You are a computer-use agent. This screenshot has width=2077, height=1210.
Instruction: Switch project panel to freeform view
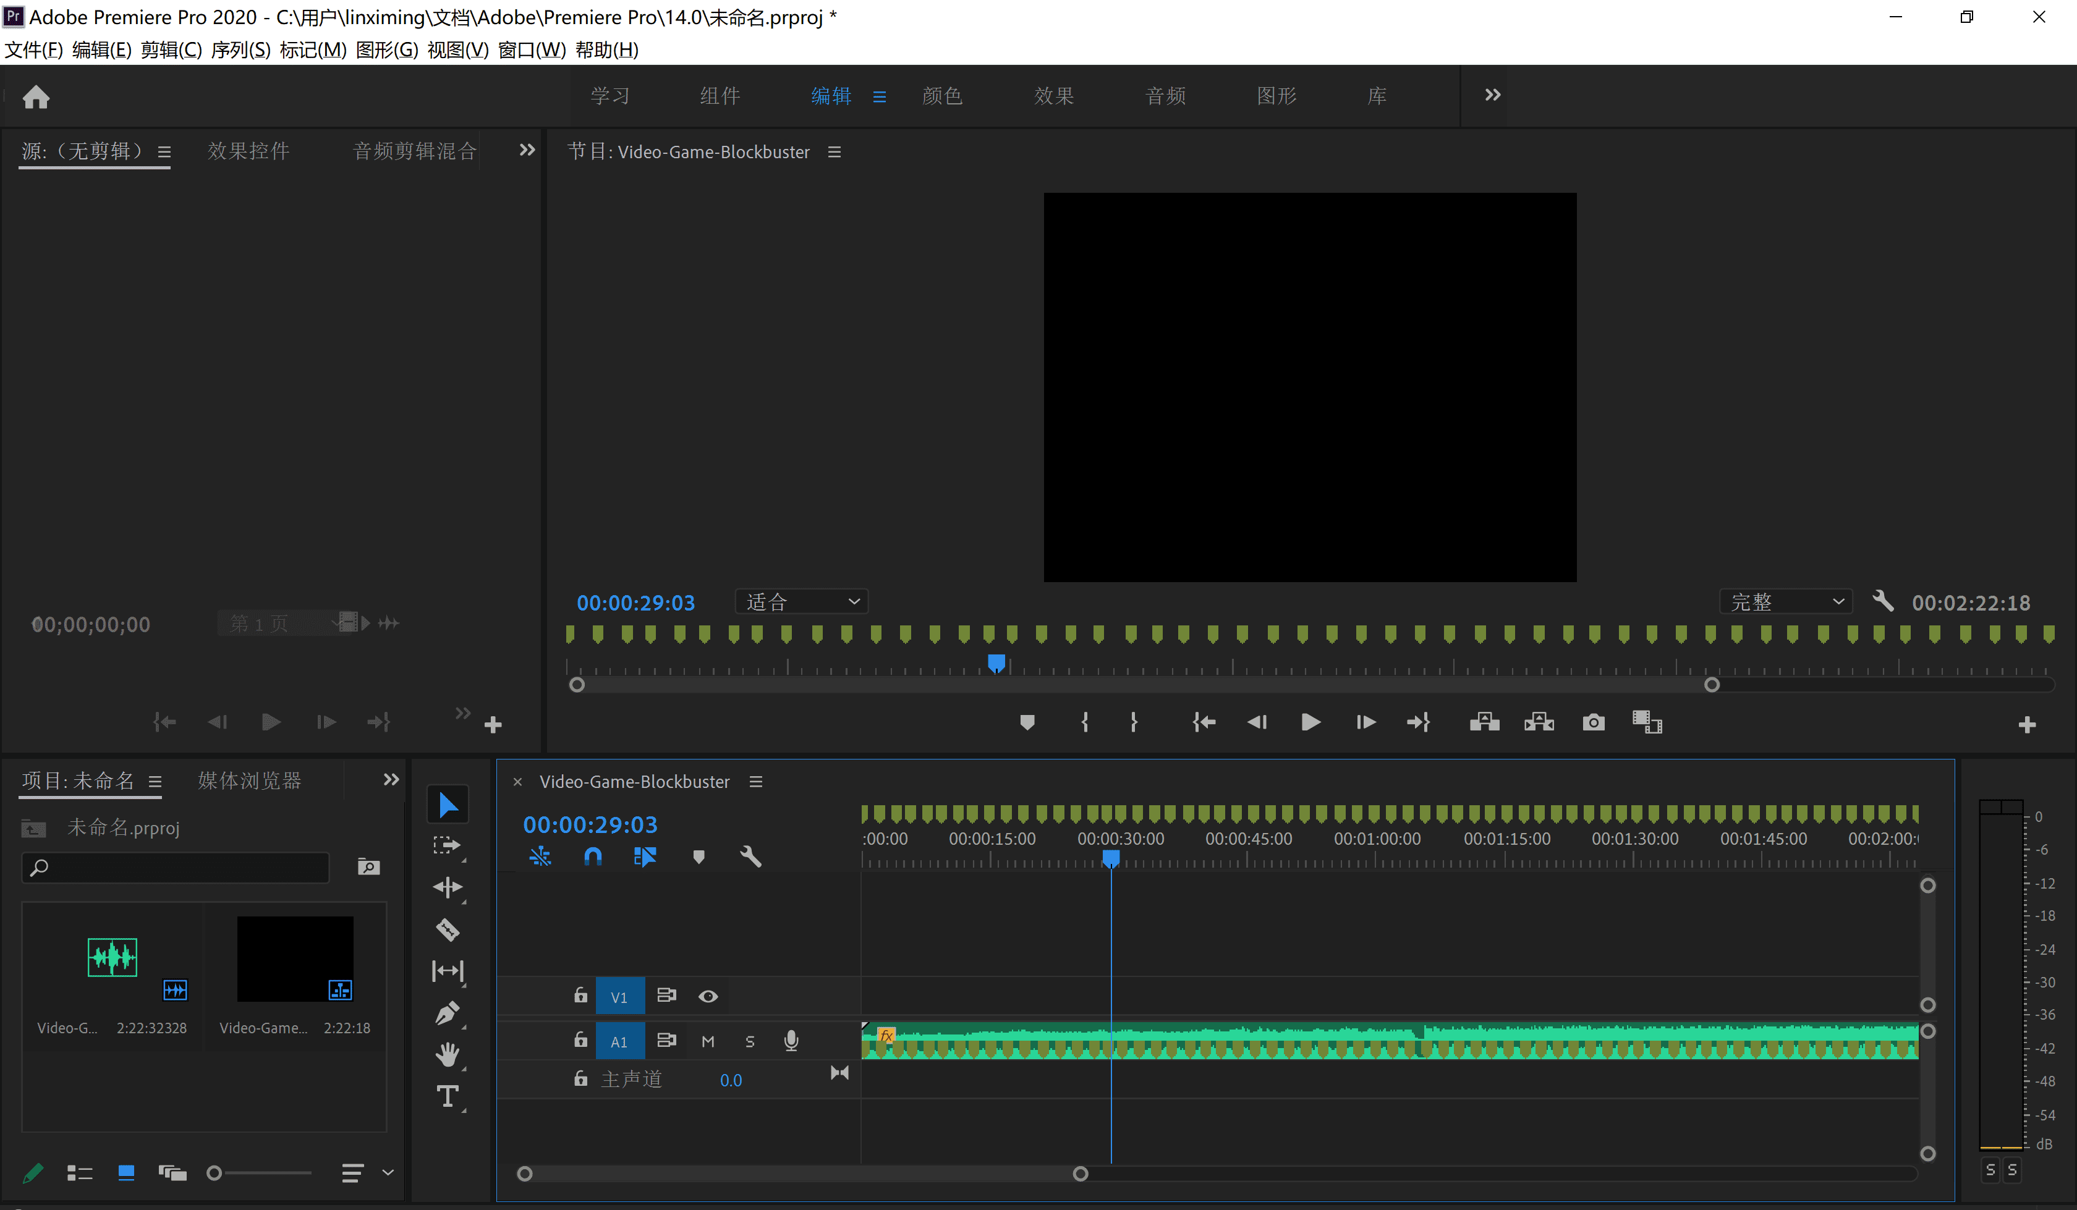pos(172,1172)
